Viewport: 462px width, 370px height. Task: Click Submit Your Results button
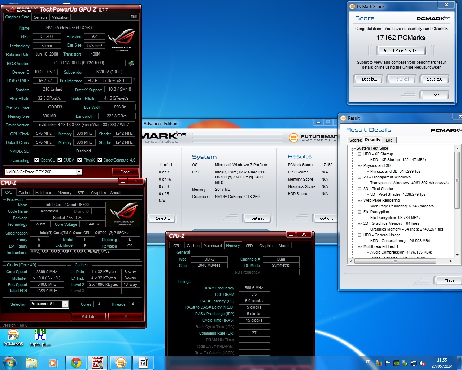click(401, 51)
